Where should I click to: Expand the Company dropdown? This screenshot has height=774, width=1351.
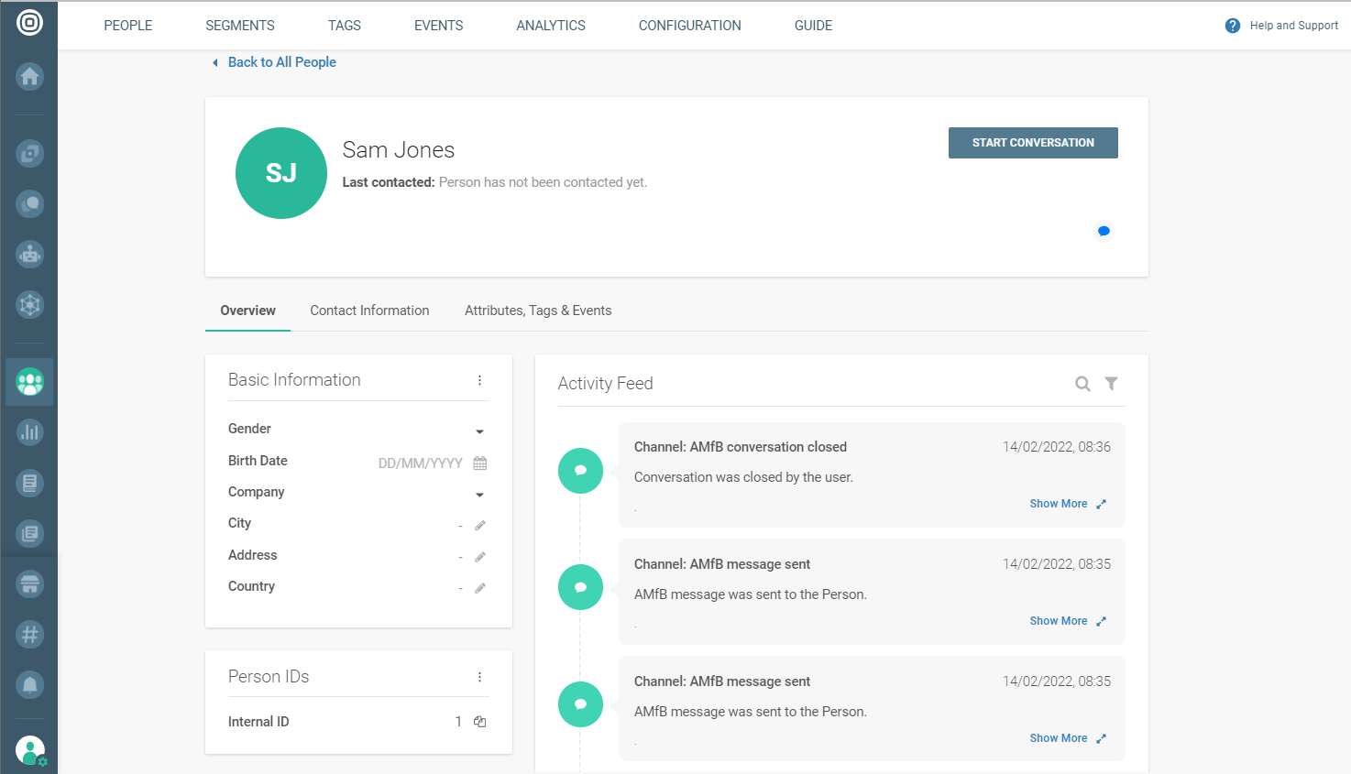click(479, 495)
